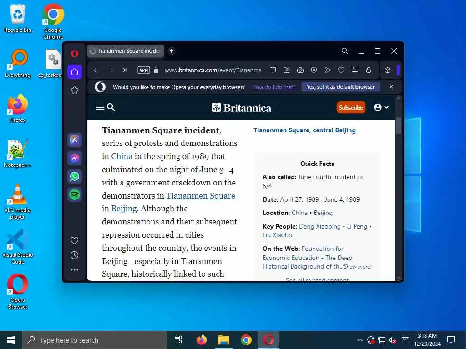Click the scrollbar down arrow
The width and height of the screenshot is (466, 349).
(x=399, y=278)
